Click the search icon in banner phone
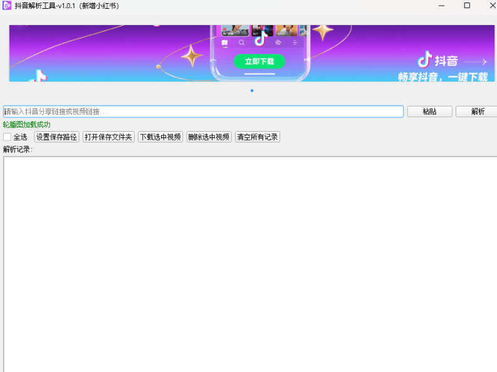This screenshot has height=372, width=497. [241, 43]
